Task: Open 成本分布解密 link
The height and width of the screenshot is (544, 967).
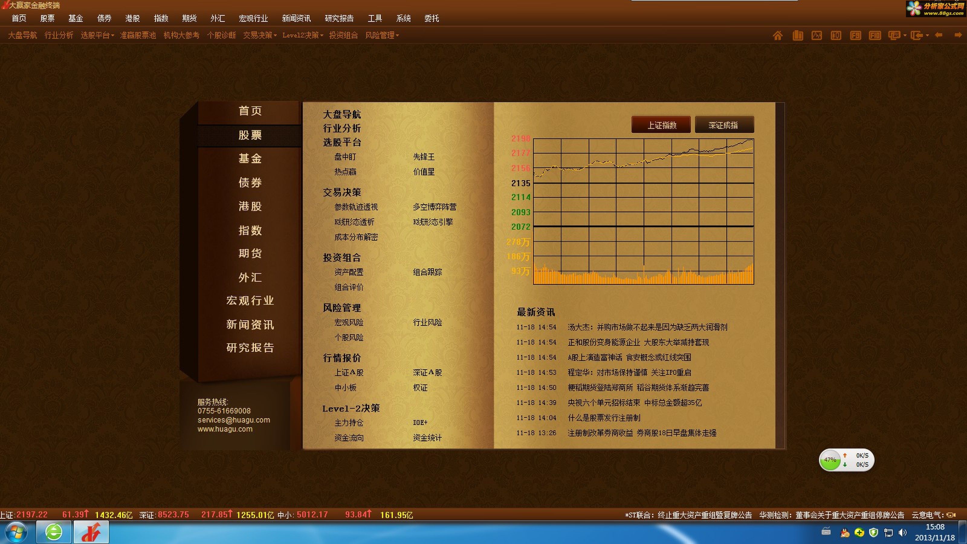Action: (x=356, y=237)
